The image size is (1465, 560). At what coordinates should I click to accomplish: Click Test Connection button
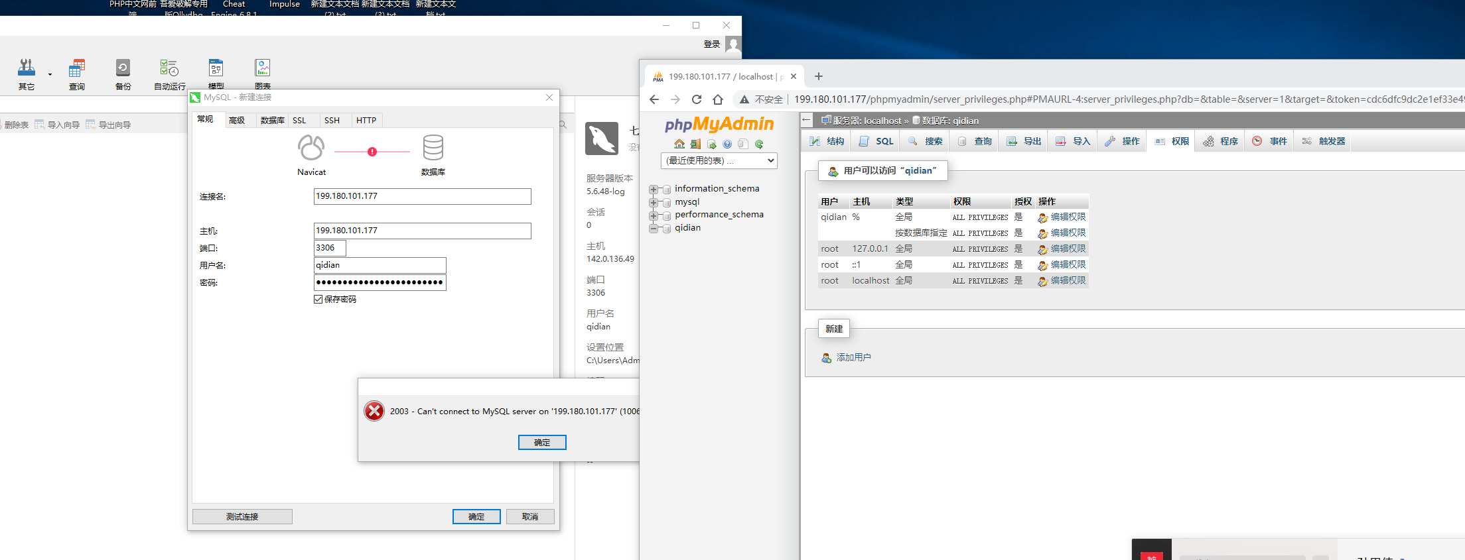tap(242, 516)
